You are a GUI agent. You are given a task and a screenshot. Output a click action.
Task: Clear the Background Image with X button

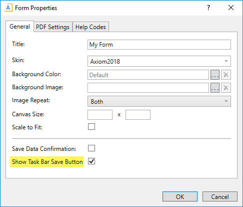(x=226, y=88)
